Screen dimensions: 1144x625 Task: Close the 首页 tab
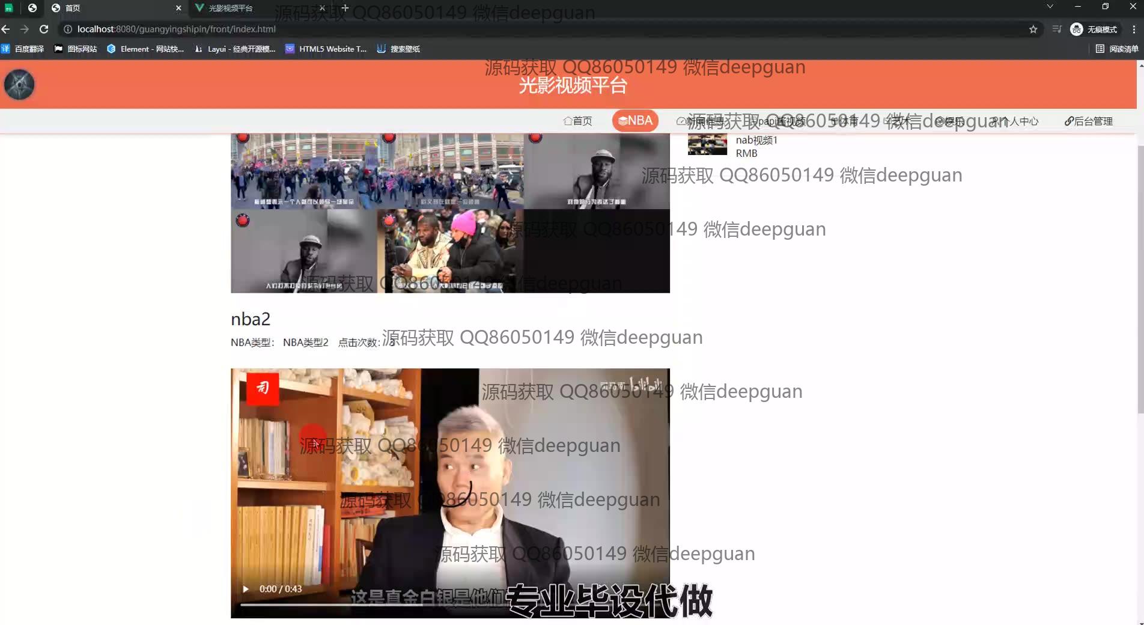point(178,8)
